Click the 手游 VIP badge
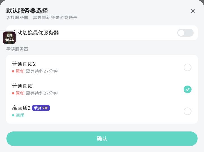Viewport: 204px width, 152px height. (x=41, y=108)
